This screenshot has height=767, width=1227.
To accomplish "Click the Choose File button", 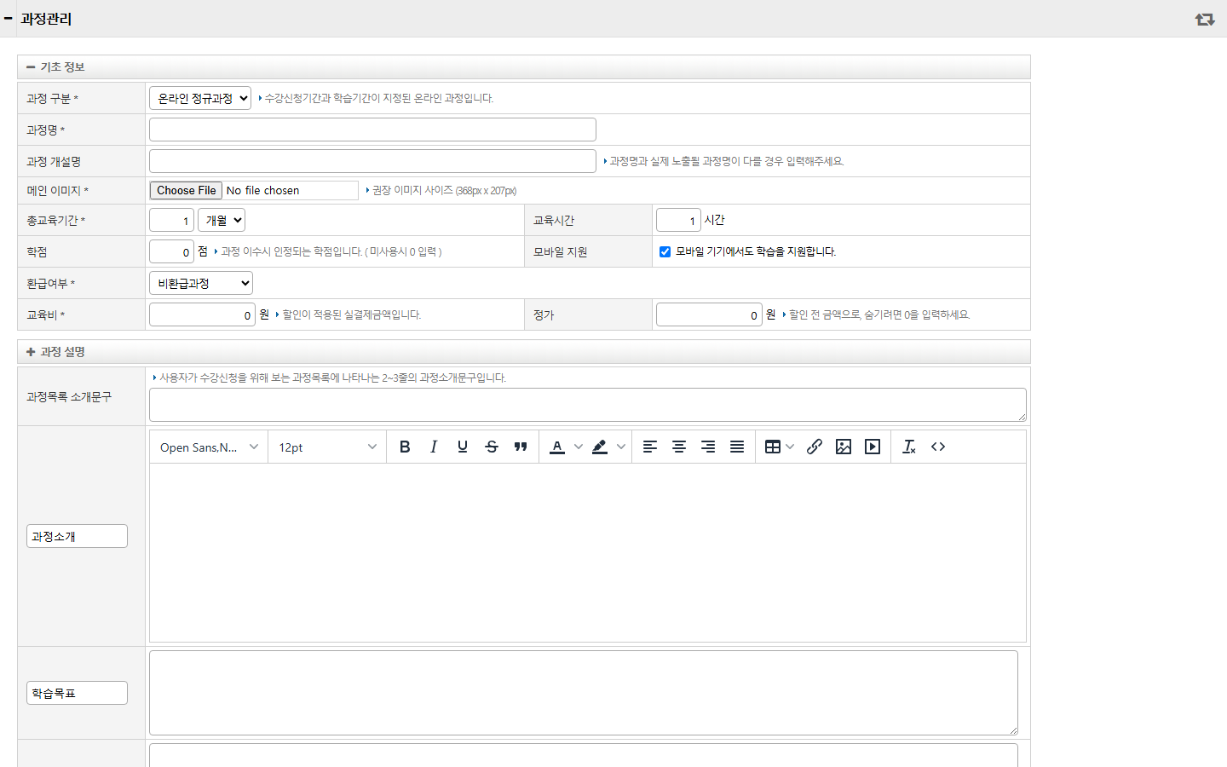I will point(186,190).
